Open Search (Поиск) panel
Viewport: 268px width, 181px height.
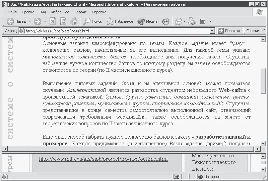pyautogui.click(x=93, y=21)
